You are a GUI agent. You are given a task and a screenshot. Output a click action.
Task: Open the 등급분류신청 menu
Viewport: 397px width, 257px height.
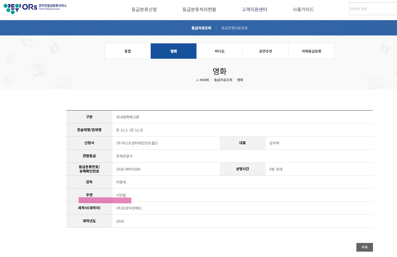point(144,10)
